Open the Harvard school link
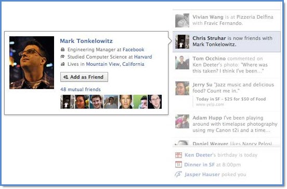The image size is (287, 189). 143,56
